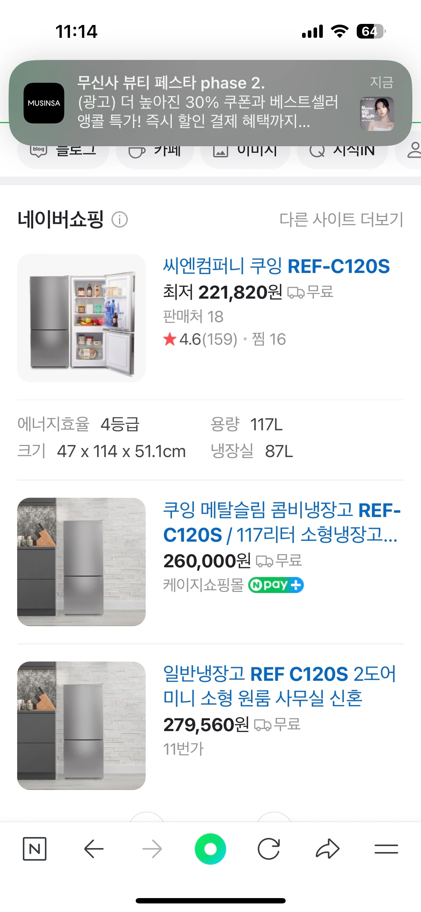Tap the Naver home N icon
Image resolution: width=421 pixels, height=912 pixels.
(x=35, y=848)
